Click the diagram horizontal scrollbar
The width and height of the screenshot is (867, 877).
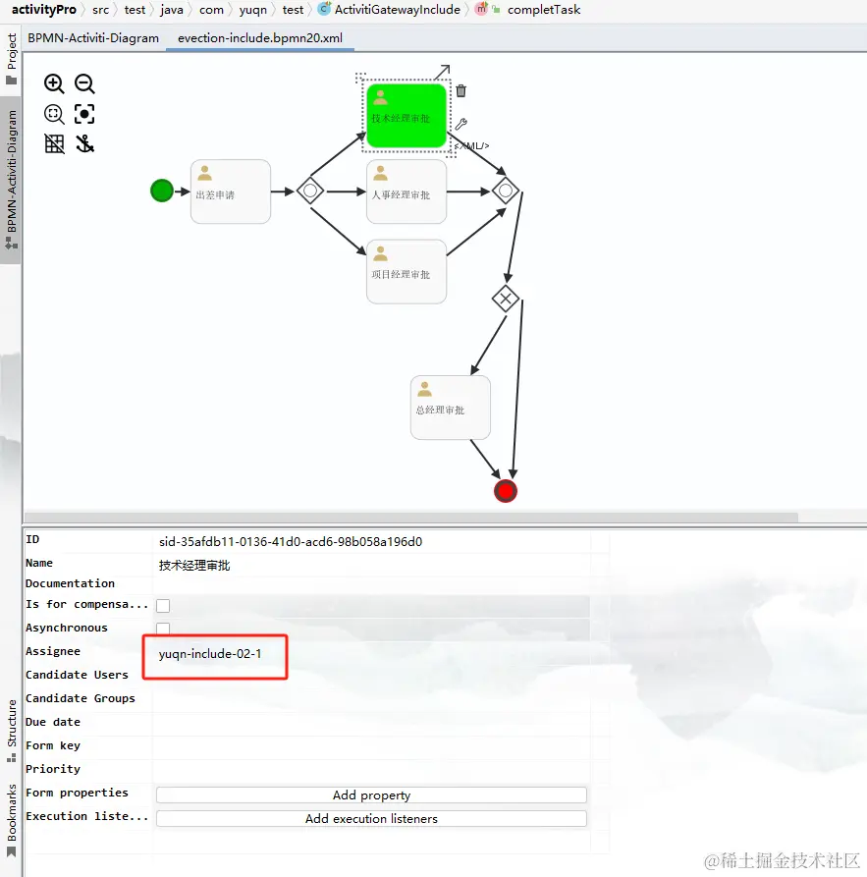pos(411,517)
